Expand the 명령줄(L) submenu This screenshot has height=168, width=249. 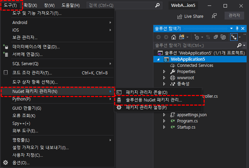click(57, 140)
